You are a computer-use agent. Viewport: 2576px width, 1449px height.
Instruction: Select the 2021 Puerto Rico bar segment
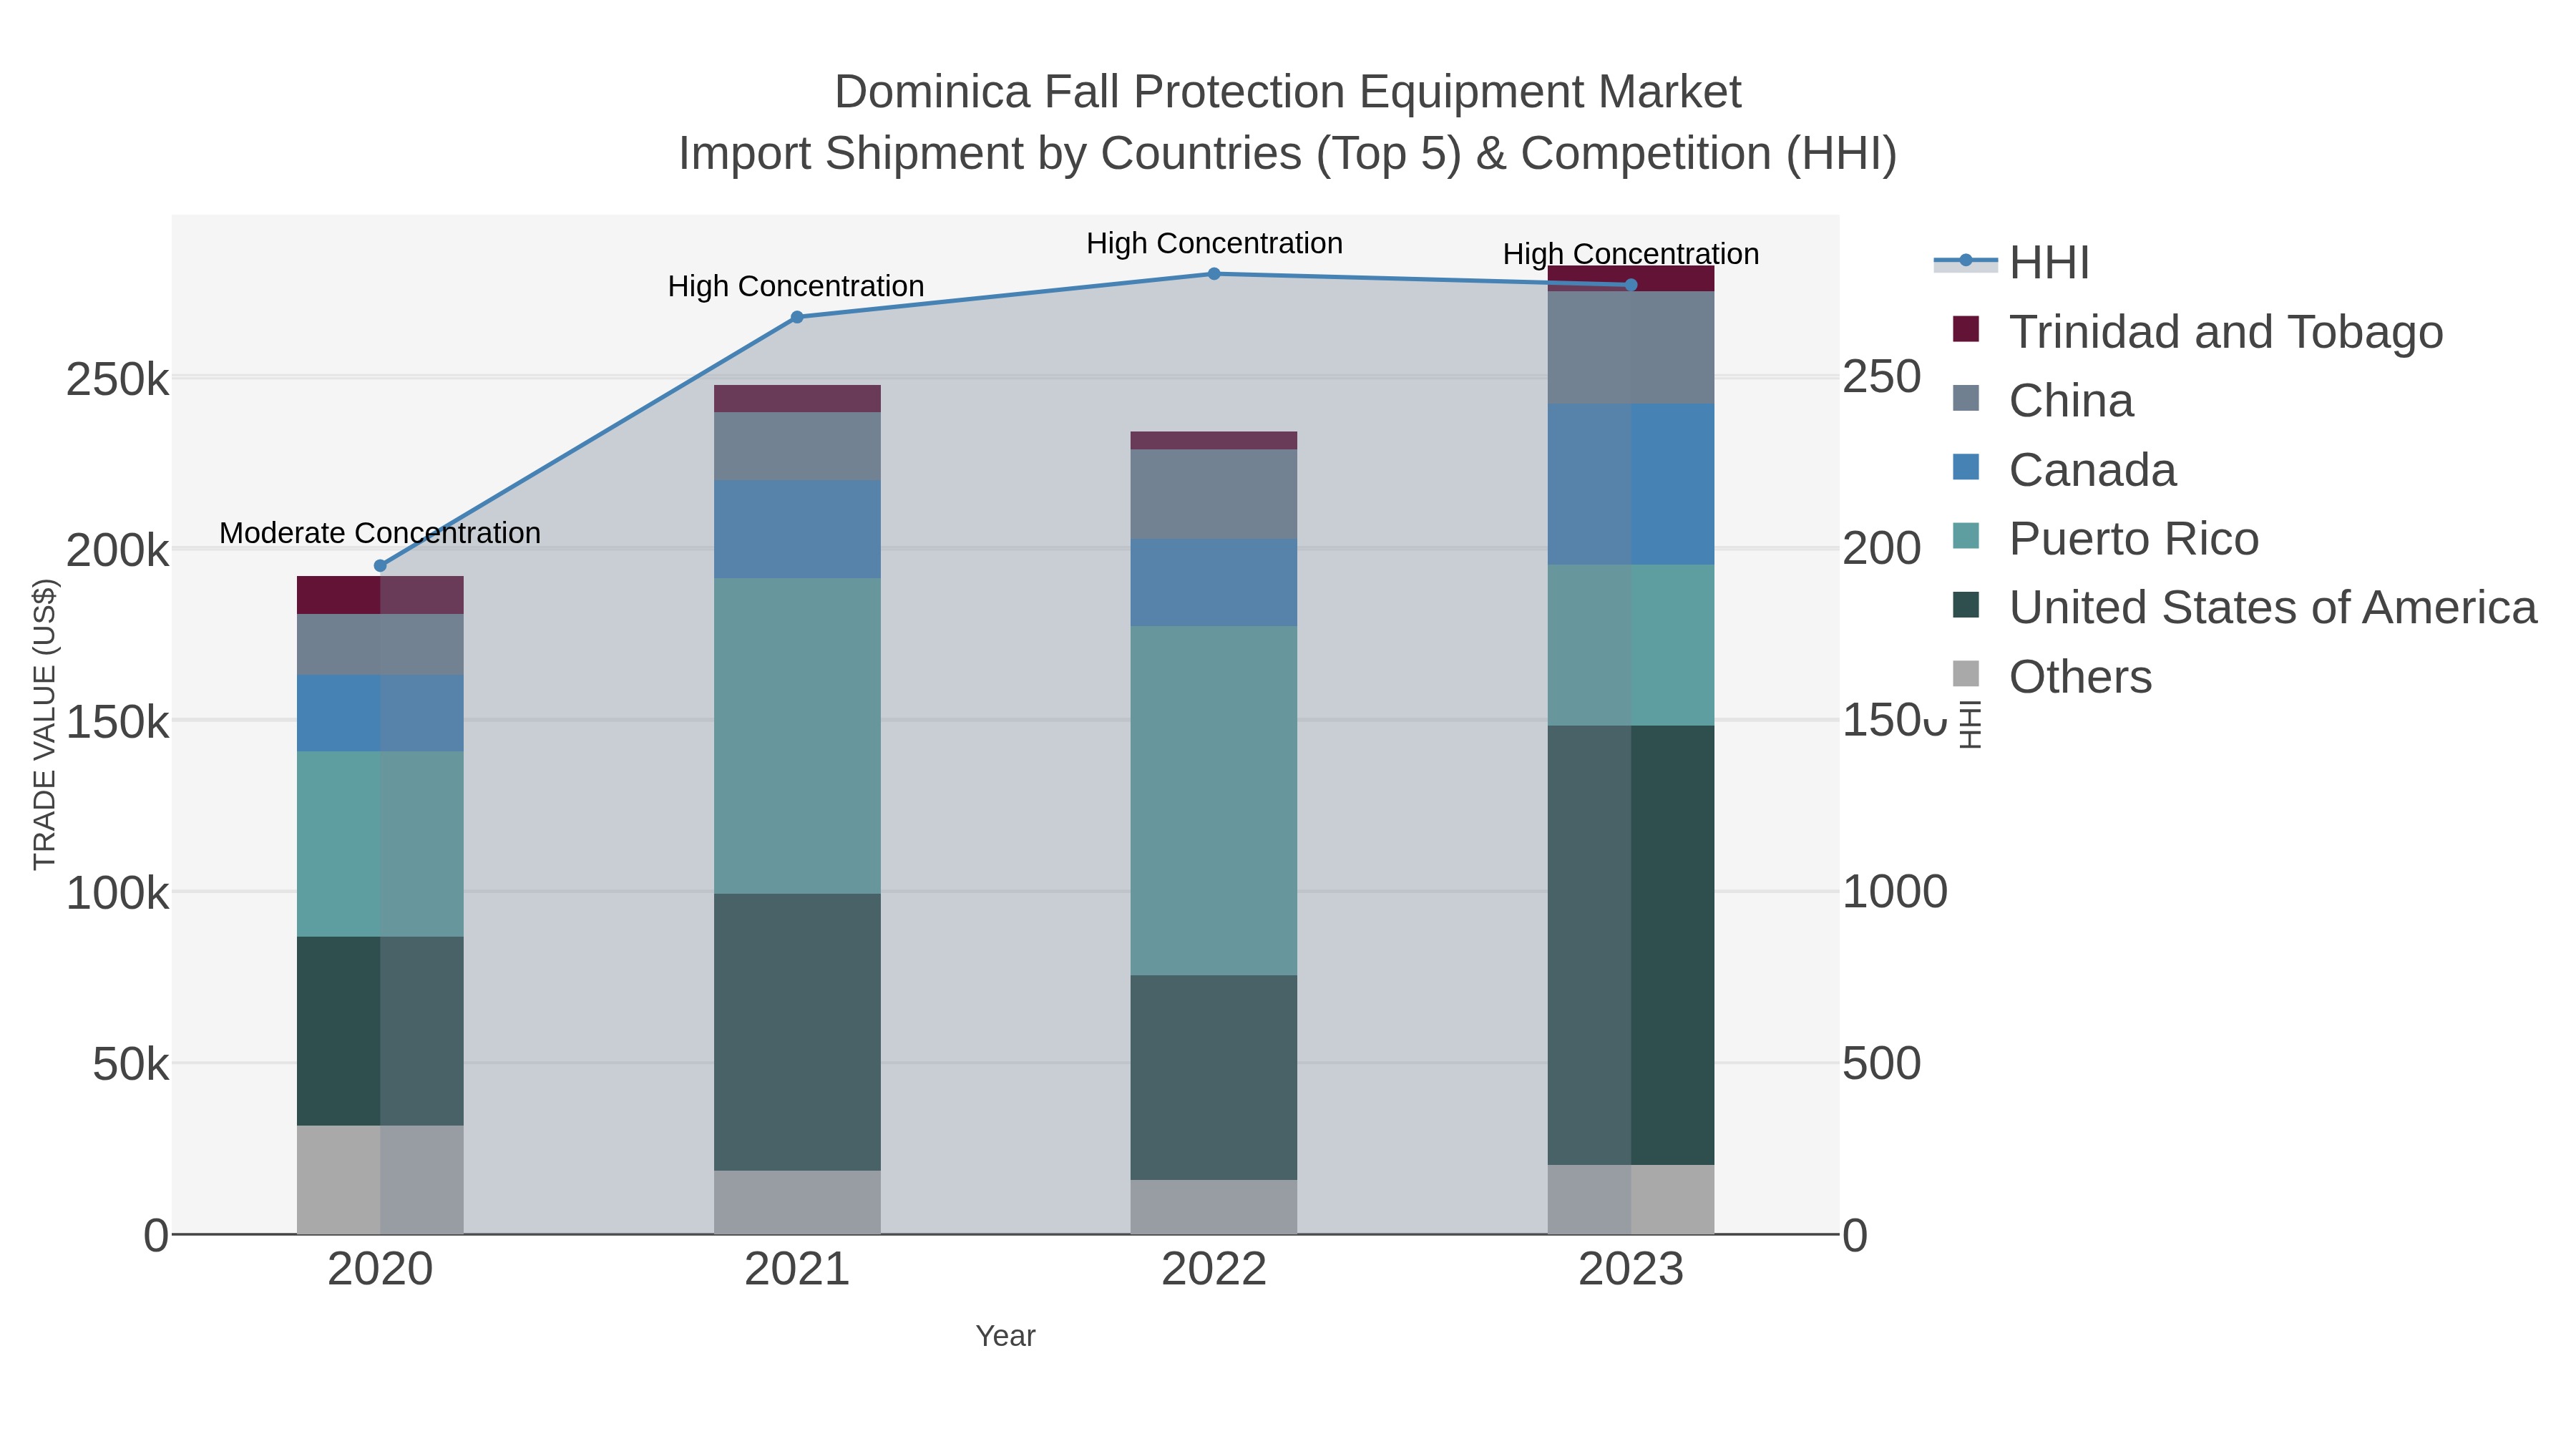click(797, 736)
